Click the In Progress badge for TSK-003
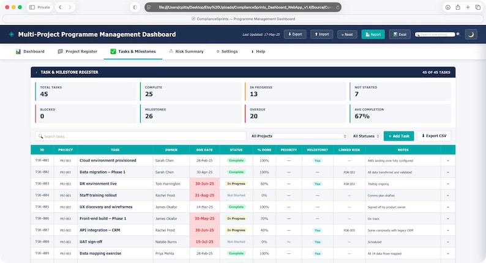 [x=236, y=183]
